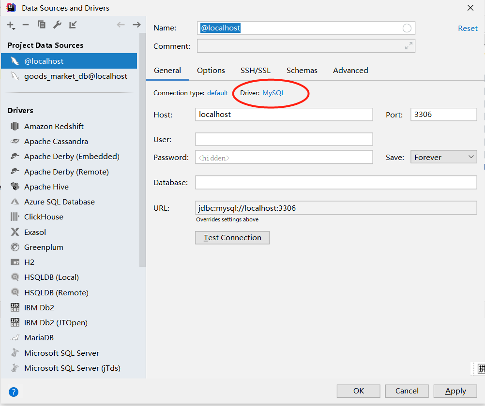
Task: Switch to the Advanced tab
Action: tap(350, 71)
